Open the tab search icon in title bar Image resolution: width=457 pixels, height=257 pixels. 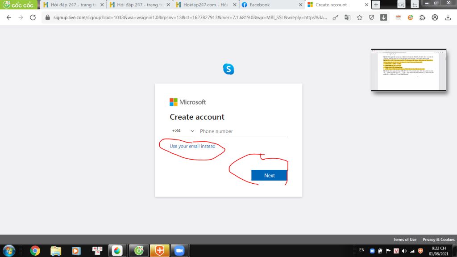pyautogui.click(x=401, y=4)
